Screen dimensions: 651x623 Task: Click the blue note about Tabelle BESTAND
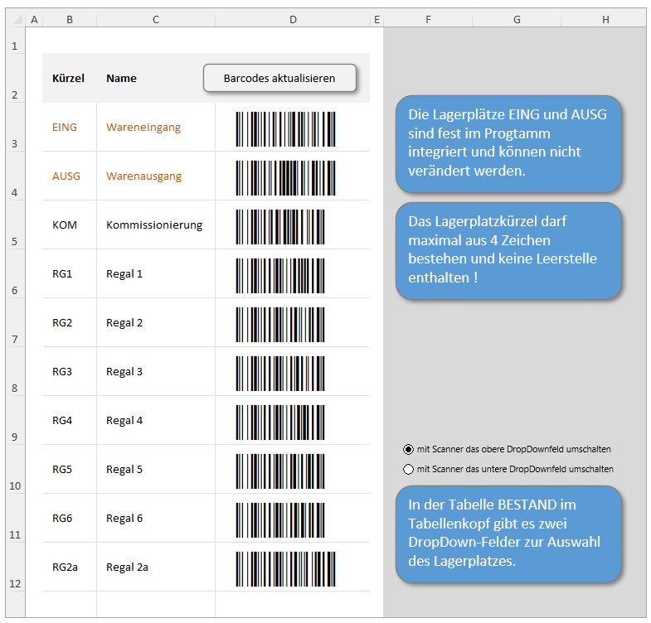click(x=508, y=534)
